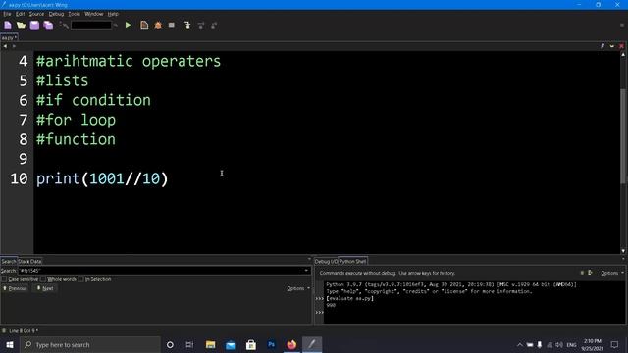Open the Edit menu
This screenshot has width=628, height=353.
coord(20,14)
